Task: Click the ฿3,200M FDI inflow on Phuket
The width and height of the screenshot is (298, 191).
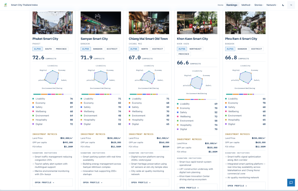Action: click(x=68, y=147)
